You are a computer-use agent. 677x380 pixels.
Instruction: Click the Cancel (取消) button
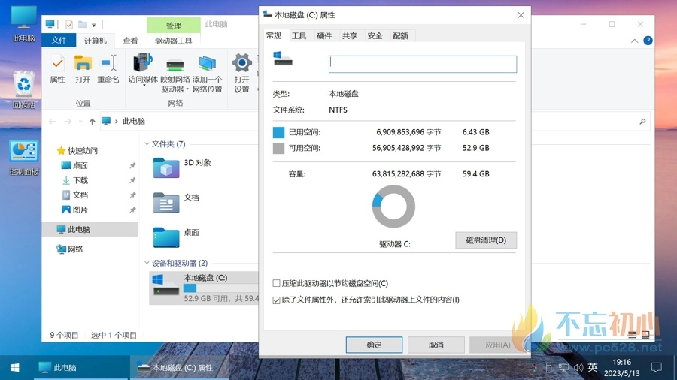pos(436,345)
